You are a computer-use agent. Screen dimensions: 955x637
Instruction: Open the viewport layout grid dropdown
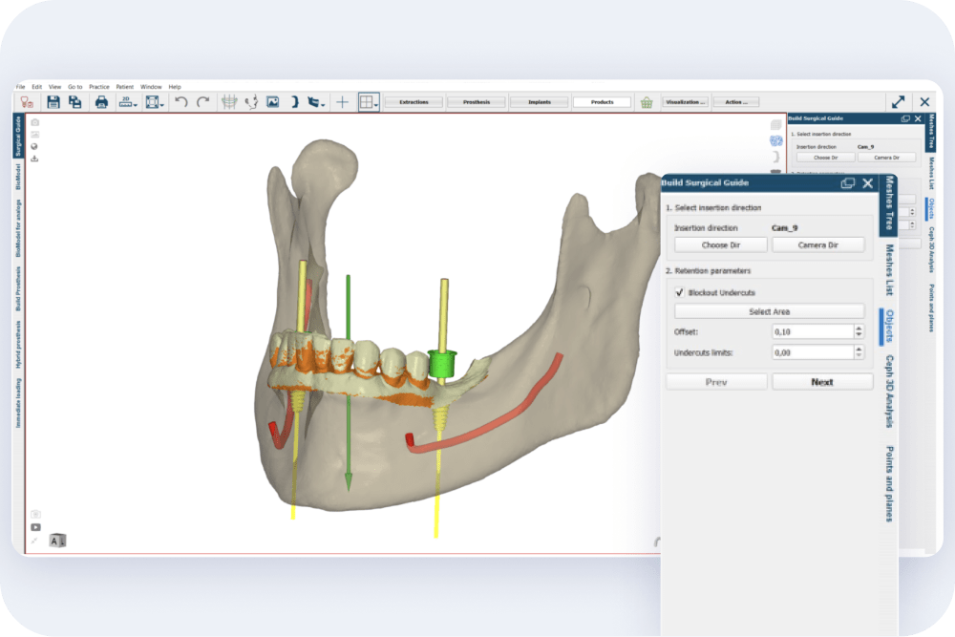(369, 101)
